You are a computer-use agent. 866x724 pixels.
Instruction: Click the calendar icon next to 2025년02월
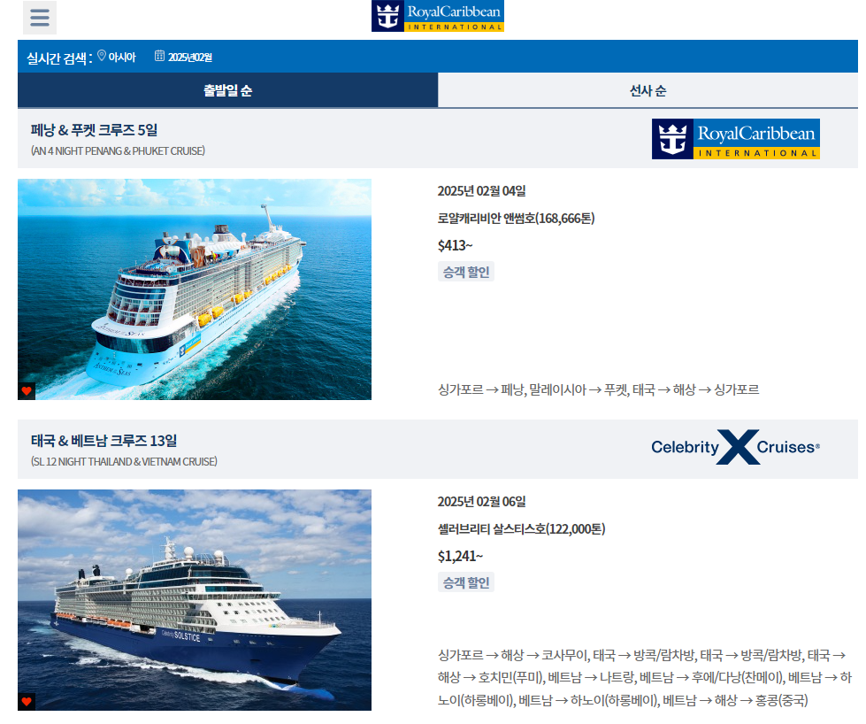click(159, 56)
